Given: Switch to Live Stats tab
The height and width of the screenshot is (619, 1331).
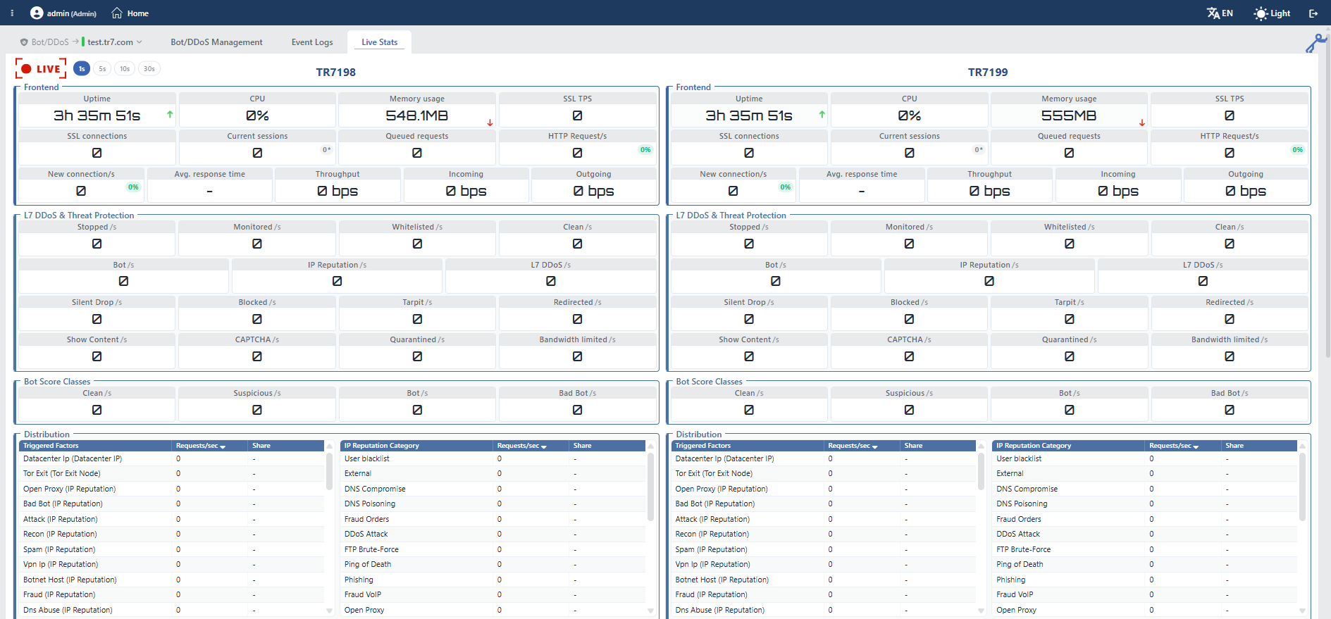Looking at the screenshot, I should click(379, 42).
